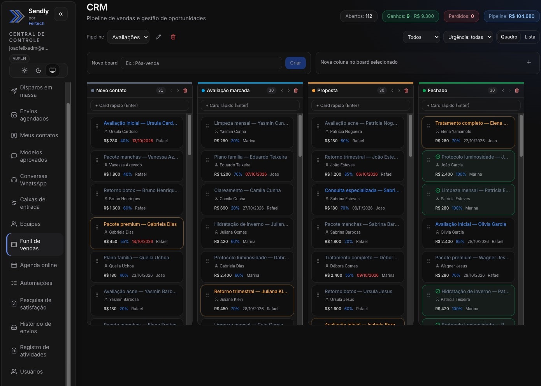This screenshot has height=386, width=541.
Task: Grab drag handle of Pacote manchas Vanessa card
Action: [97, 160]
